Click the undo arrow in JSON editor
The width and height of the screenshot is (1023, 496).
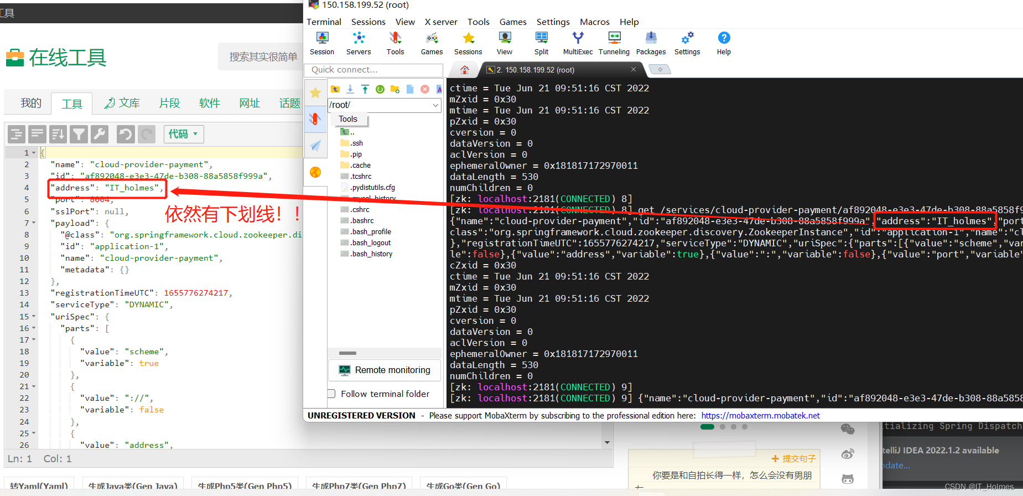(x=126, y=134)
